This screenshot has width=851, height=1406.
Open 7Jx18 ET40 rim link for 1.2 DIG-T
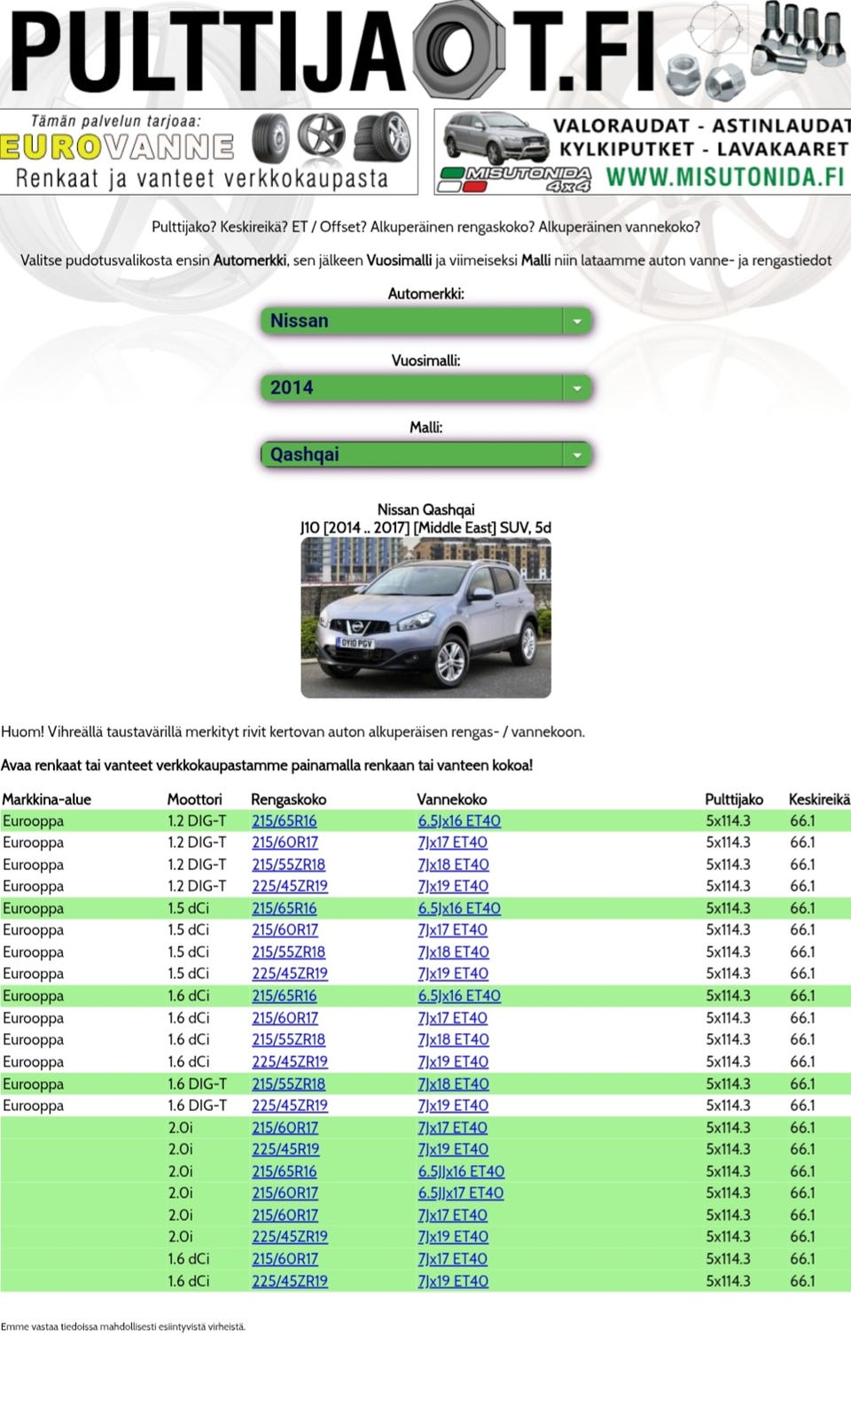453,865
